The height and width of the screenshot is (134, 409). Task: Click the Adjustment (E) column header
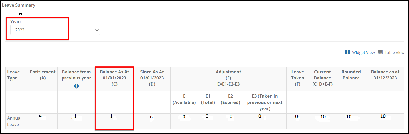coord(228,78)
